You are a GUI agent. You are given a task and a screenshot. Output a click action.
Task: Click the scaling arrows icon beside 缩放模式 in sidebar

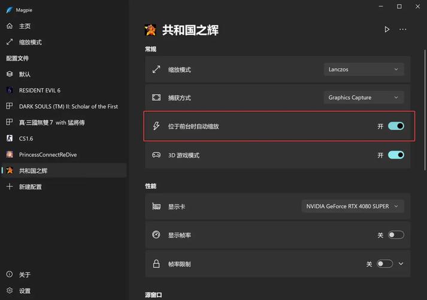pyautogui.click(x=10, y=42)
